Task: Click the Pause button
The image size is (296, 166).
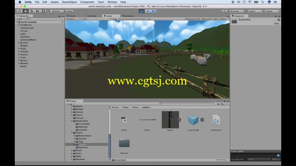Action: [147, 11]
